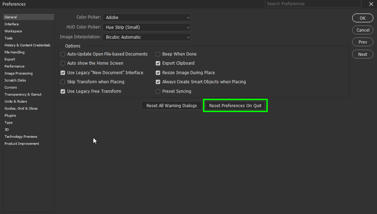Disable Use Legacy New Document Interface
Image resolution: width=377 pixels, height=214 pixels.
click(63, 73)
